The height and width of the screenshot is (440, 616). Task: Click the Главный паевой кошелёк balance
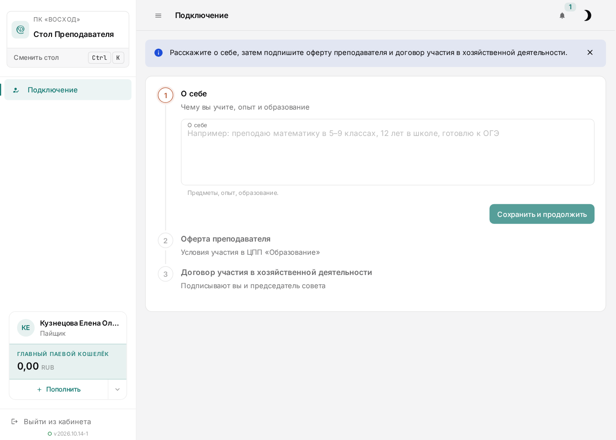(68, 362)
